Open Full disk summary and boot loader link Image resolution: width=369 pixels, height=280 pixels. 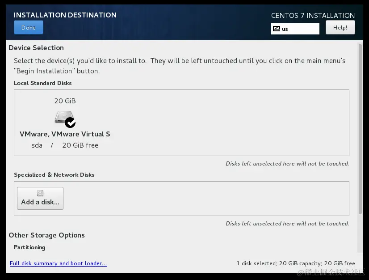pyautogui.click(x=59, y=263)
